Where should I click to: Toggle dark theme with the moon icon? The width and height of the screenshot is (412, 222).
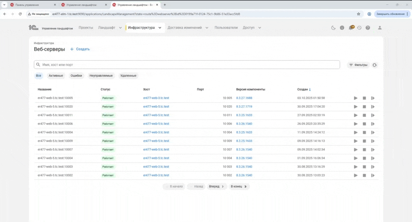pos(333,28)
